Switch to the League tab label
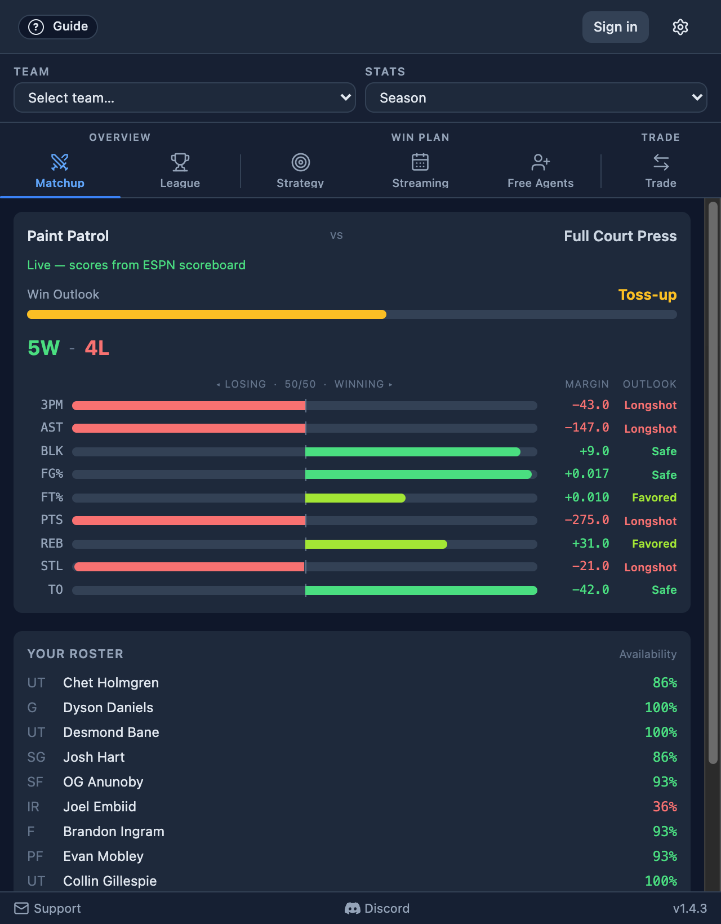The image size is (721, 924). coord(180,183)
